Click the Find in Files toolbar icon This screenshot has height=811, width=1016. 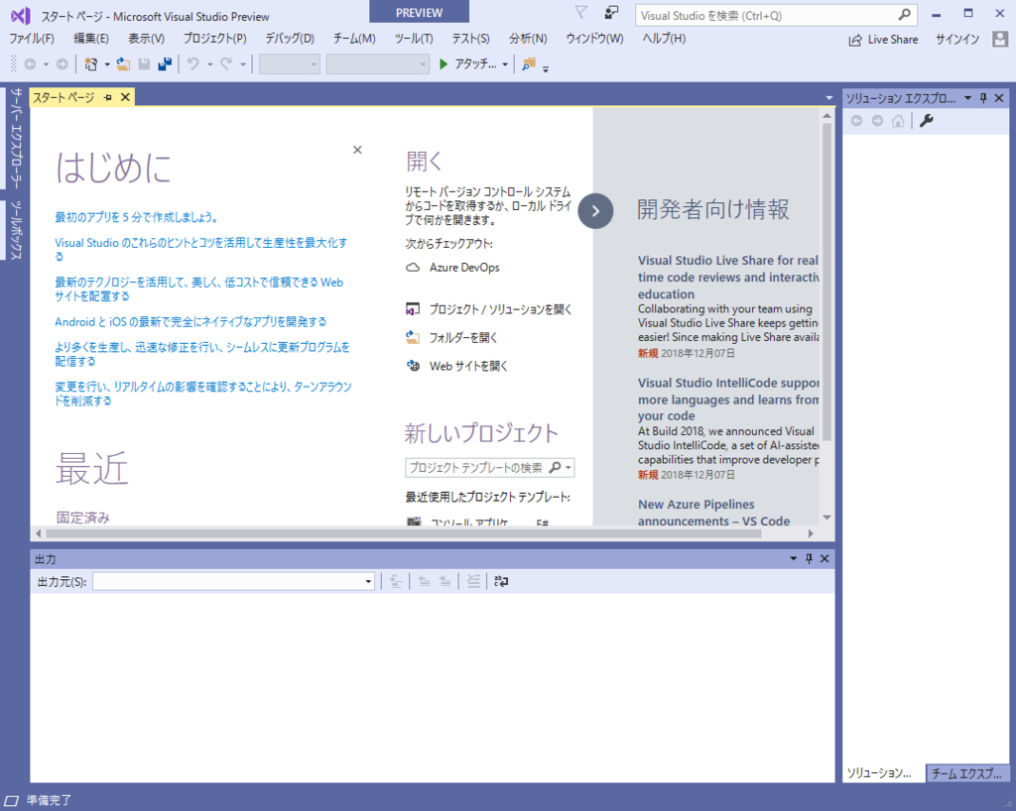[x=529, y=64]
